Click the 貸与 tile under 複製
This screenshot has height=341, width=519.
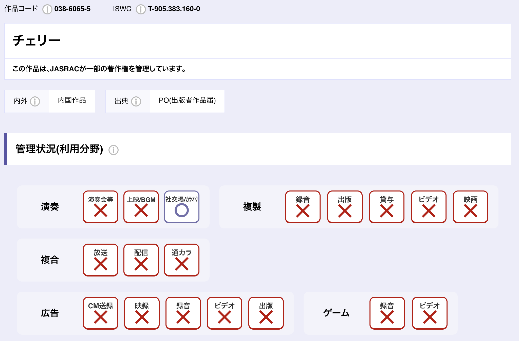click(x=387, y=207)
